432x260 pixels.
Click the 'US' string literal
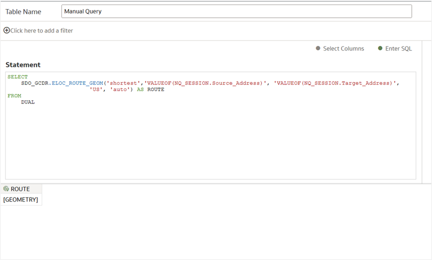pos(96,89)
